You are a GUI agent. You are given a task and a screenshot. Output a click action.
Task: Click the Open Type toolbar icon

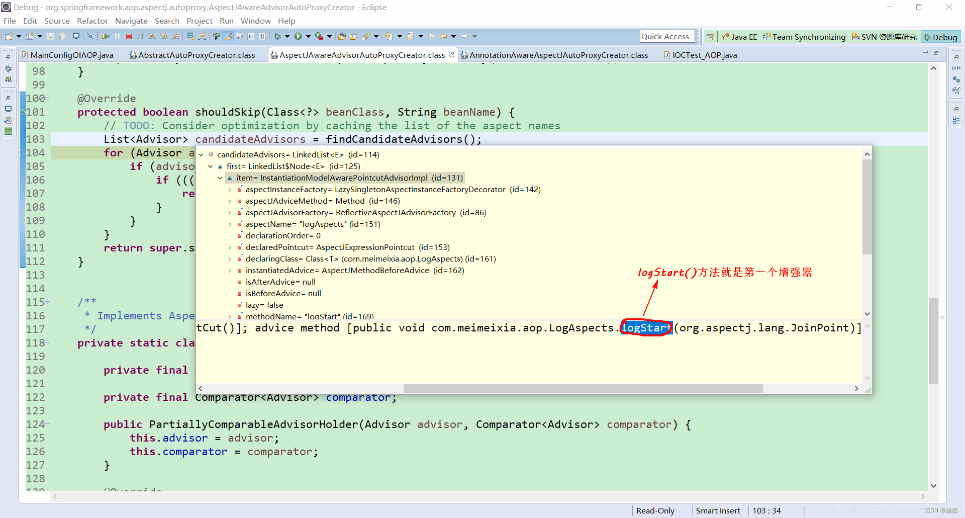coord(342,36)
